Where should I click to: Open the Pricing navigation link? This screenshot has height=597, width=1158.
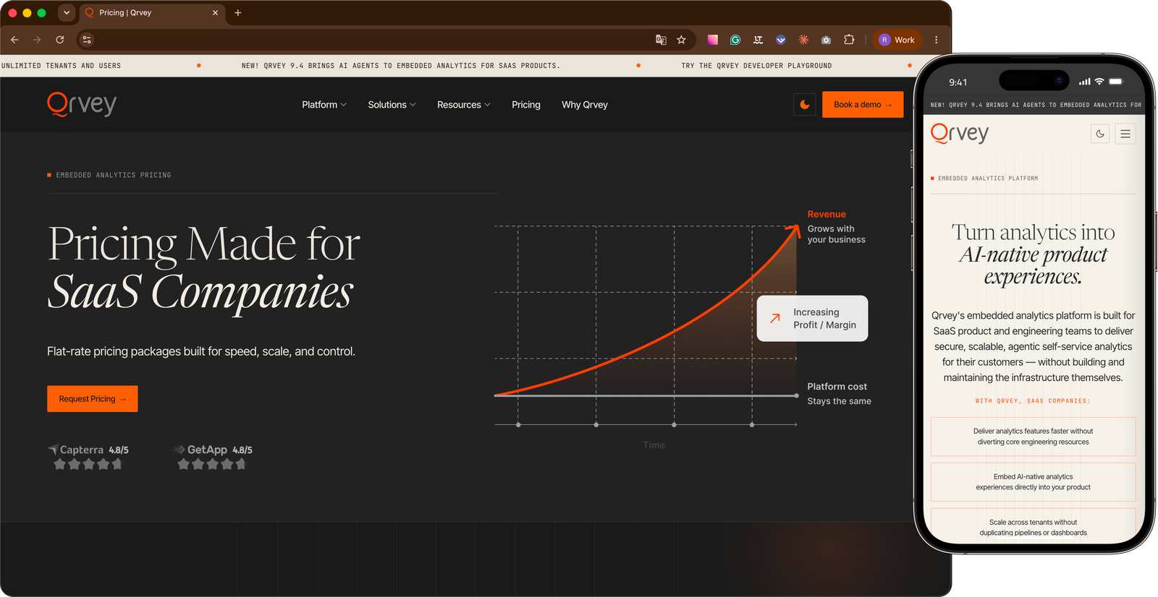tap(526, 105)
